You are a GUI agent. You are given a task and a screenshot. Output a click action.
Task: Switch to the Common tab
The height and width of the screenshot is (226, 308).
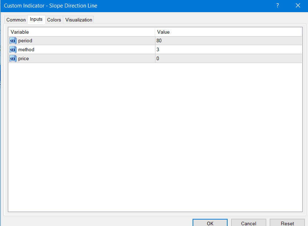point(16,20)
